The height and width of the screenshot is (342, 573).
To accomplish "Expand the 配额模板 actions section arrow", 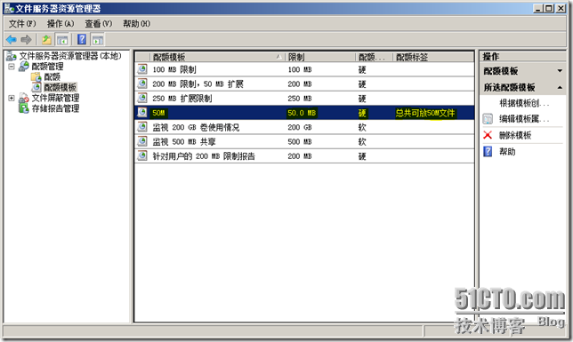I will (560, 71).
